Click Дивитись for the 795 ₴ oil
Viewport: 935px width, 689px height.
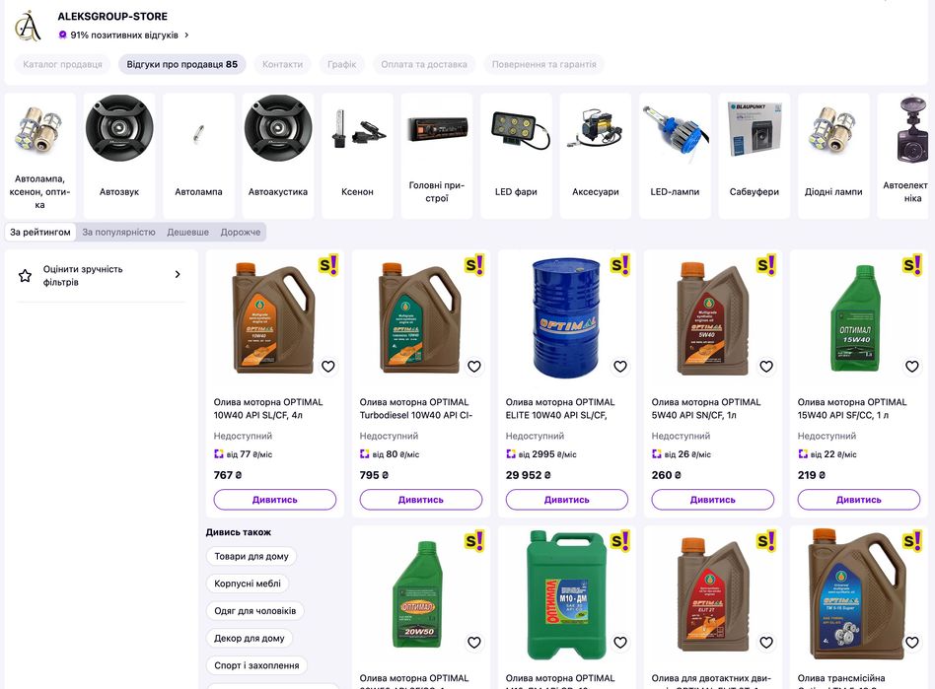point(421,500)
